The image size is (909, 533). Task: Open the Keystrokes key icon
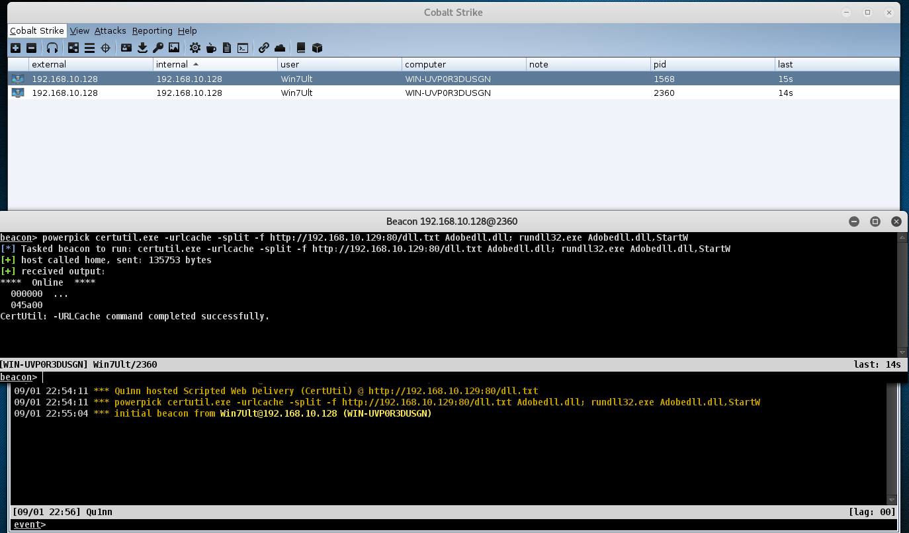pos(158,48)
